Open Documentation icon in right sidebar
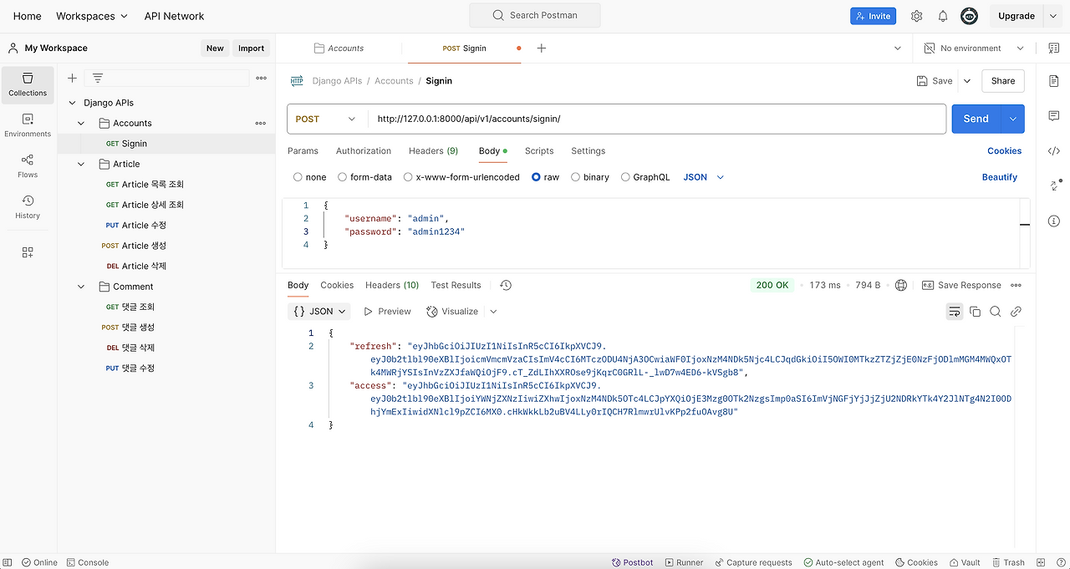Screen dimensions: 1070x569 coord(1053,81)
